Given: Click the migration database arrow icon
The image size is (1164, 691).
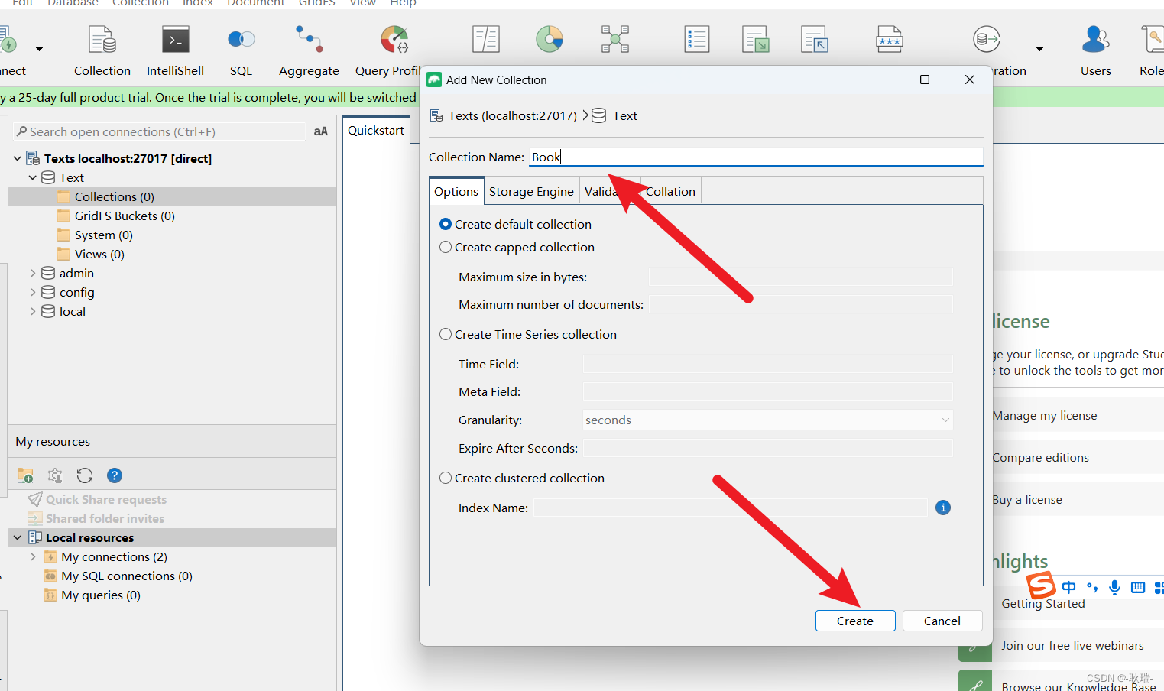Looking at the screenshot, I should pyautogui.click(x=987, y=39).
